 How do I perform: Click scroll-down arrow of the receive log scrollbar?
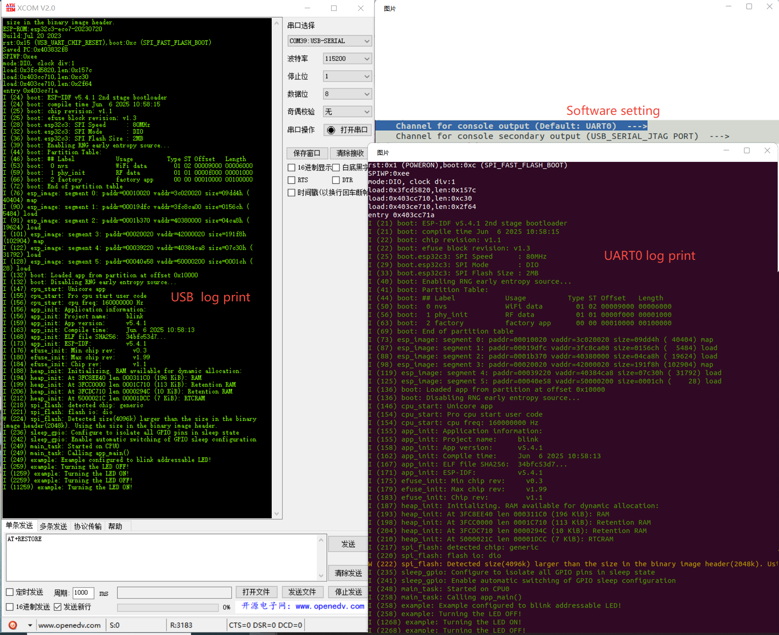click(x=276, y=514)
